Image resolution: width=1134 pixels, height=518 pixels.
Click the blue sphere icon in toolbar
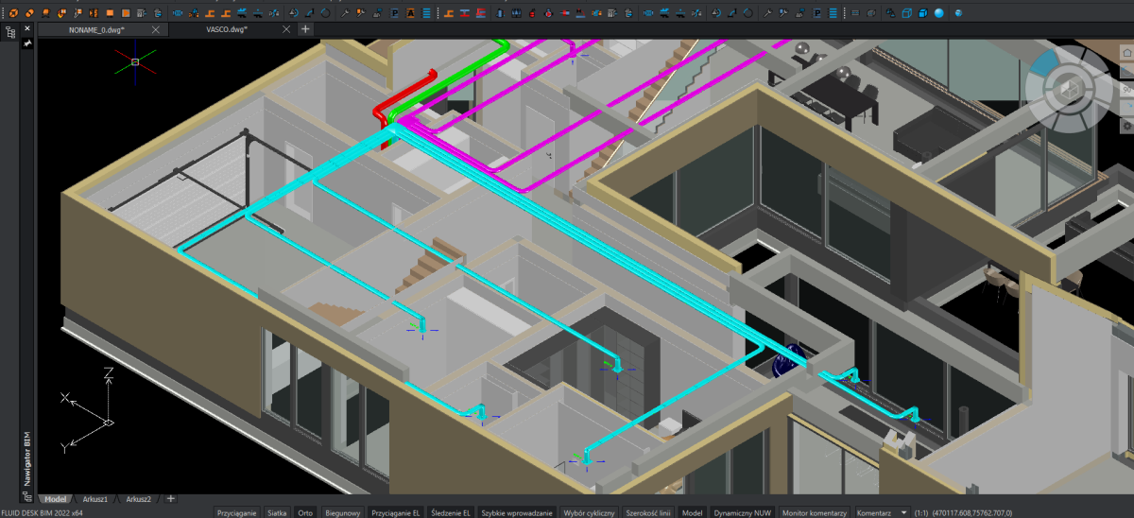(x=938, y=13)
